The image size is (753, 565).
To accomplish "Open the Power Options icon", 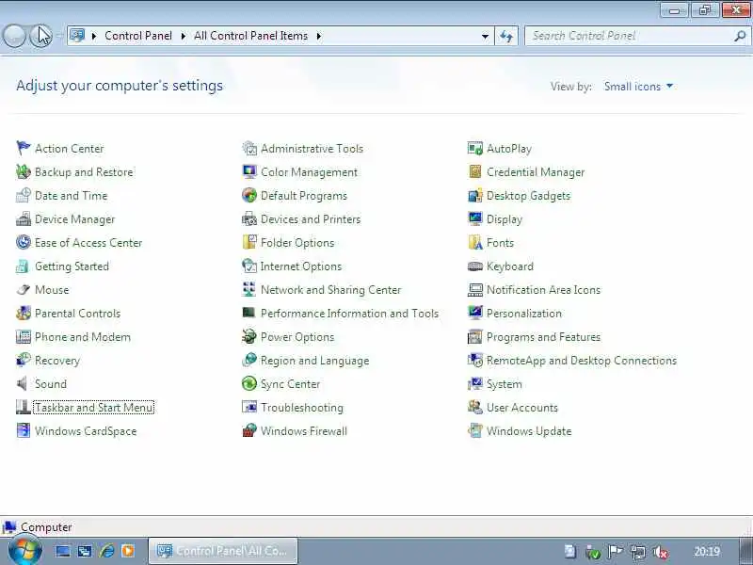I will (x=249, y=336).
